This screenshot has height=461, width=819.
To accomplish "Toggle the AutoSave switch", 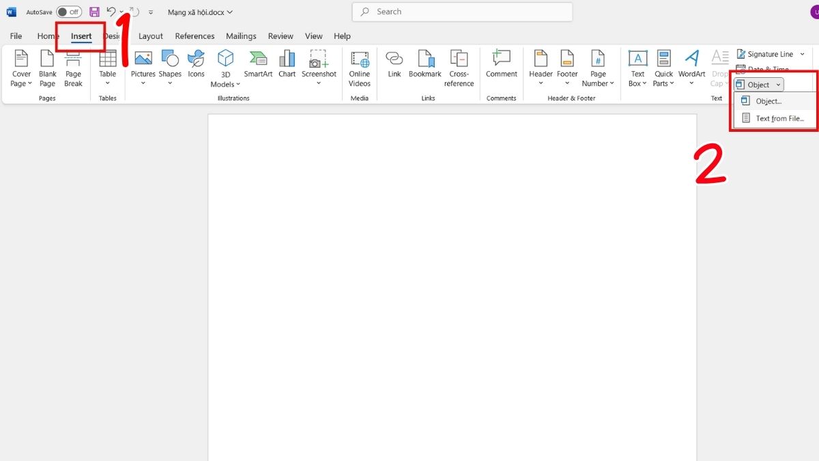I will 68,12.
